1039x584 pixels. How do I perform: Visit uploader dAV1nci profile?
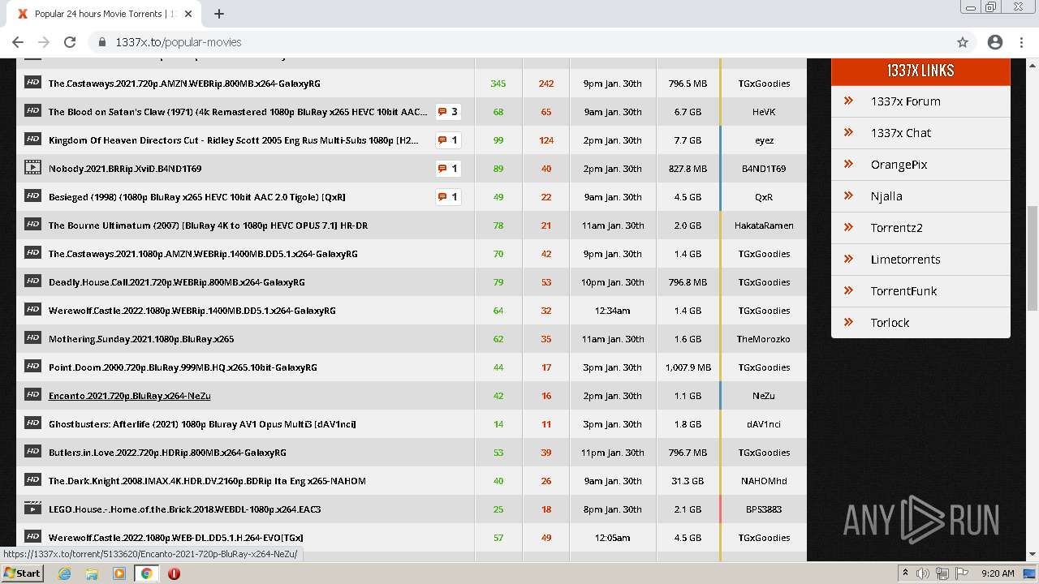764,424
